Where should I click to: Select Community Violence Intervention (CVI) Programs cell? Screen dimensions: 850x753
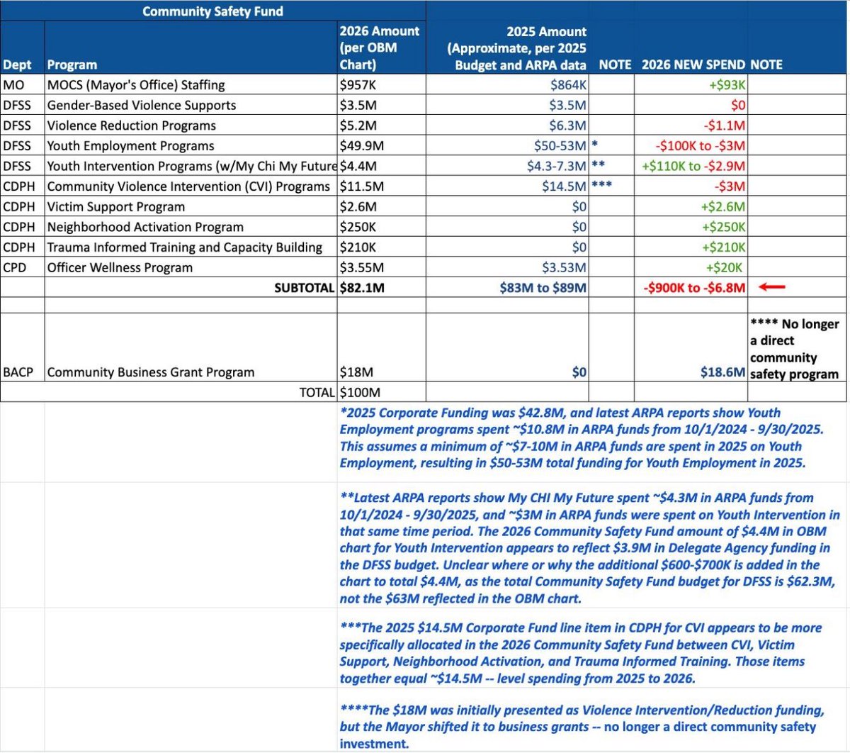click(191, 186)
